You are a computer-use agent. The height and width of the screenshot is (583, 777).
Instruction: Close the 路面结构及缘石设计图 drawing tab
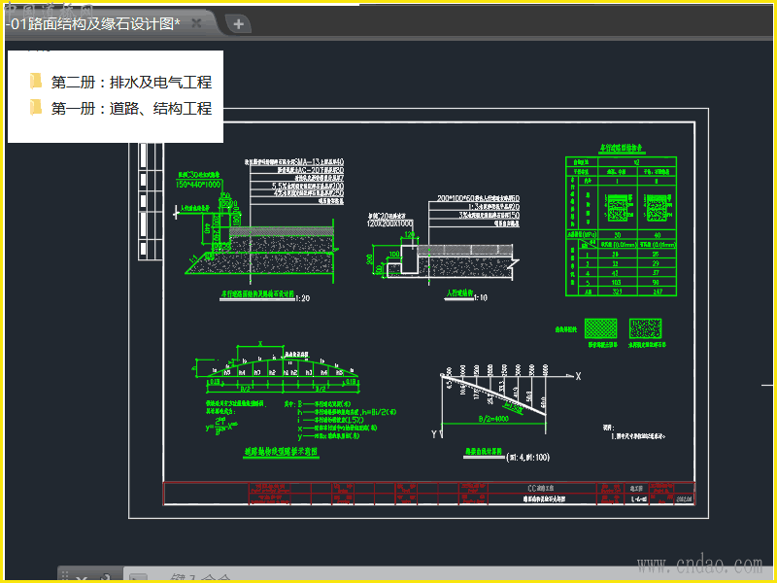196,22
